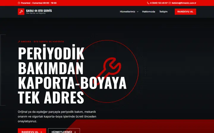Click the small wrench icon beside ANKARA
The width and height of the screenshot is (214, 133).
(x=19, y=42)
